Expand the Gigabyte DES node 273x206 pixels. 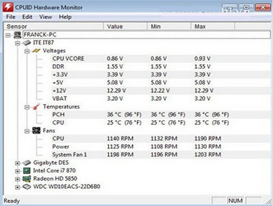(17, 163)
